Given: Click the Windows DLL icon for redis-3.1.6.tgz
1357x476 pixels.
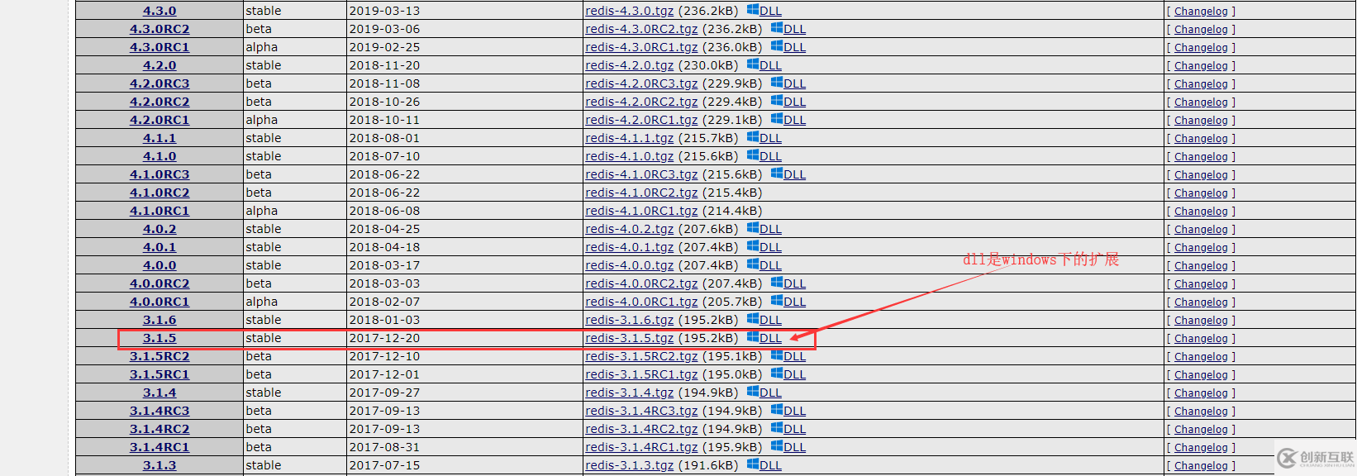Looking at the screenshot, I should tap(753, 319).
